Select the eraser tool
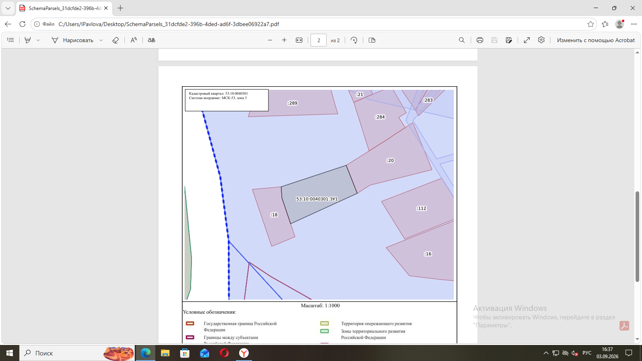Image resolution: width=642 pixels, height=361 pixels. [x=116, y=40]
